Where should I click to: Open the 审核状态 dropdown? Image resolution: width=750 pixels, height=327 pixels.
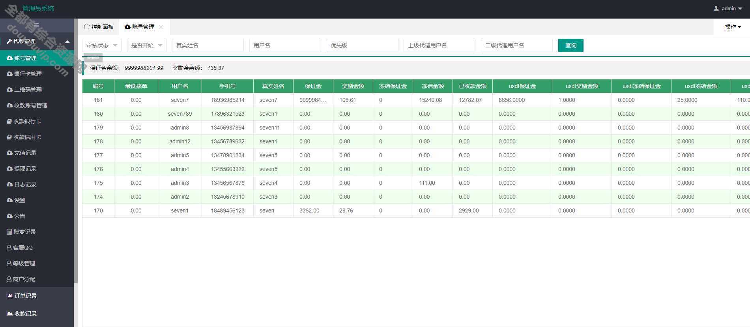pos(102,45)
